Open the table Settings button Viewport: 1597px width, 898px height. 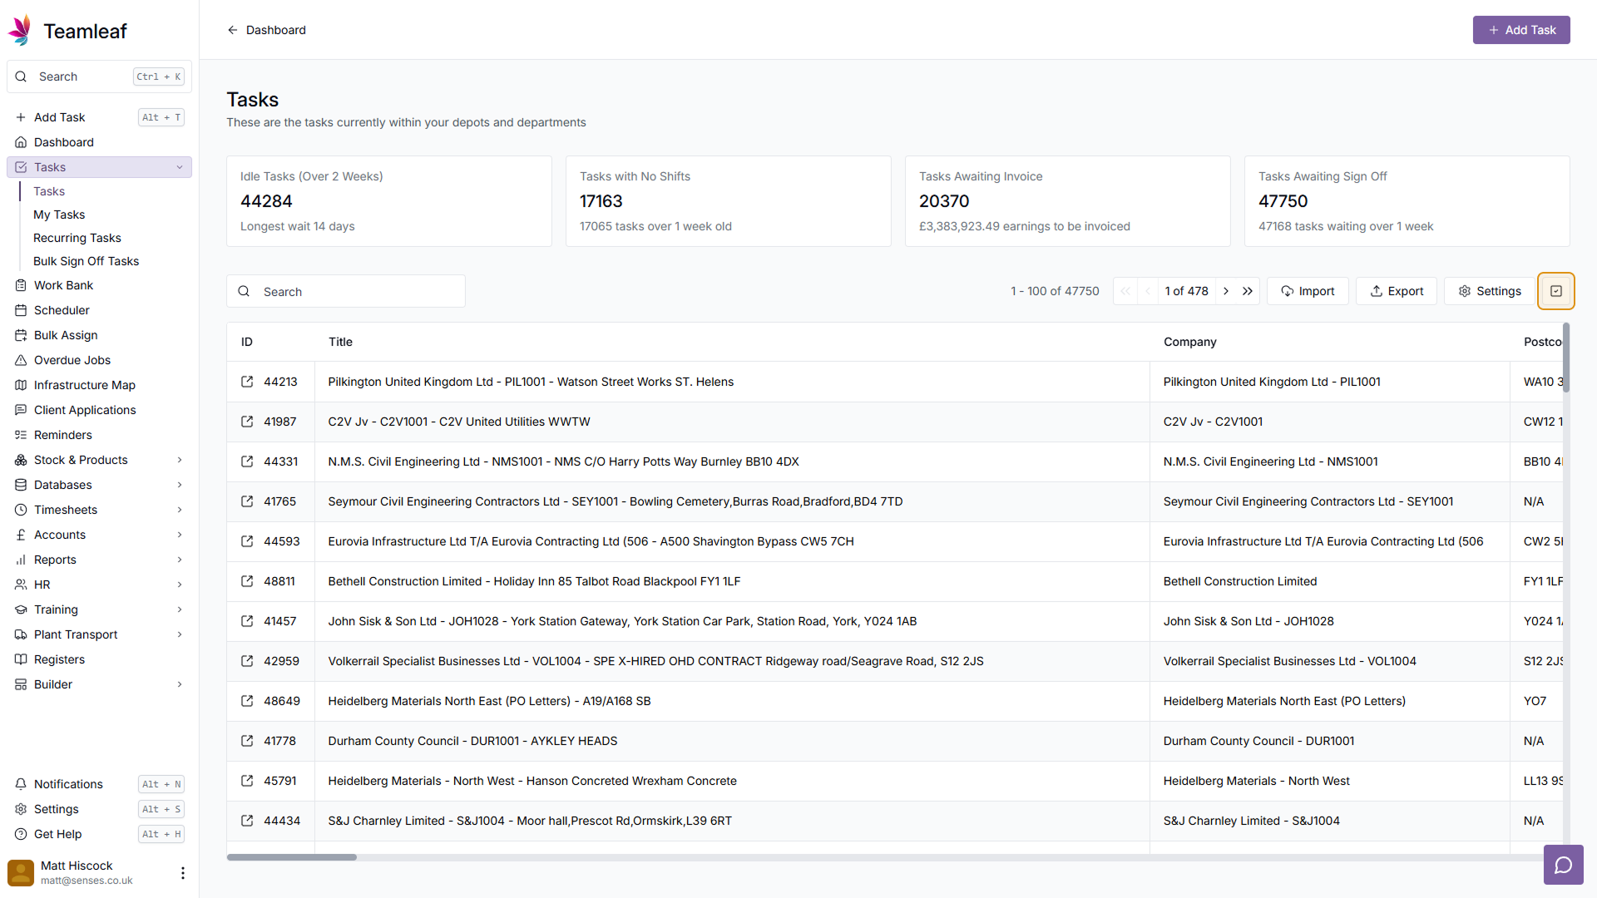tap(1490, 291)
